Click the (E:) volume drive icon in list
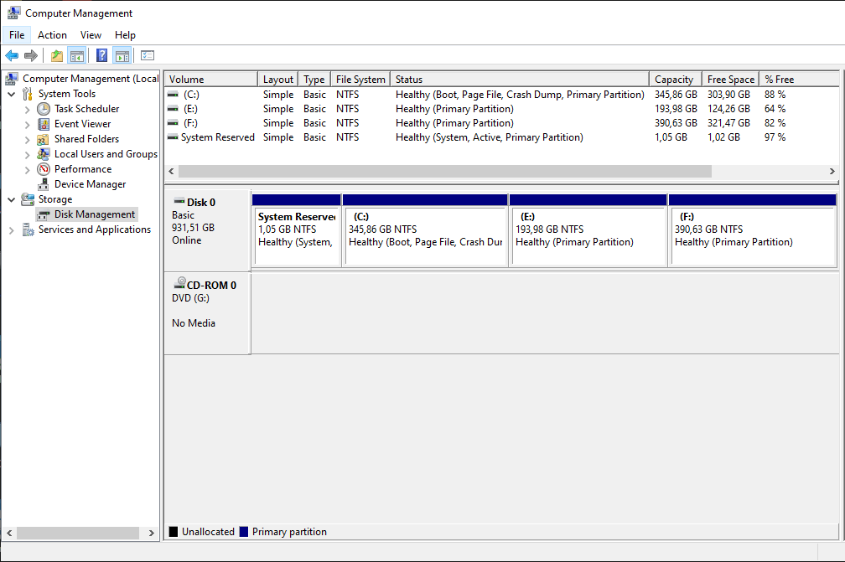The height and width of the screenshot is (562, 845). (173, 109)
